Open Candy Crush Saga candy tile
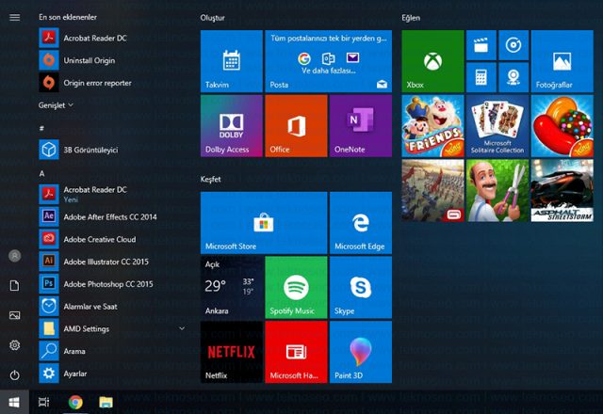Viewport: 603px width, 414px height. pyautogui.click(x=562, y=126)
